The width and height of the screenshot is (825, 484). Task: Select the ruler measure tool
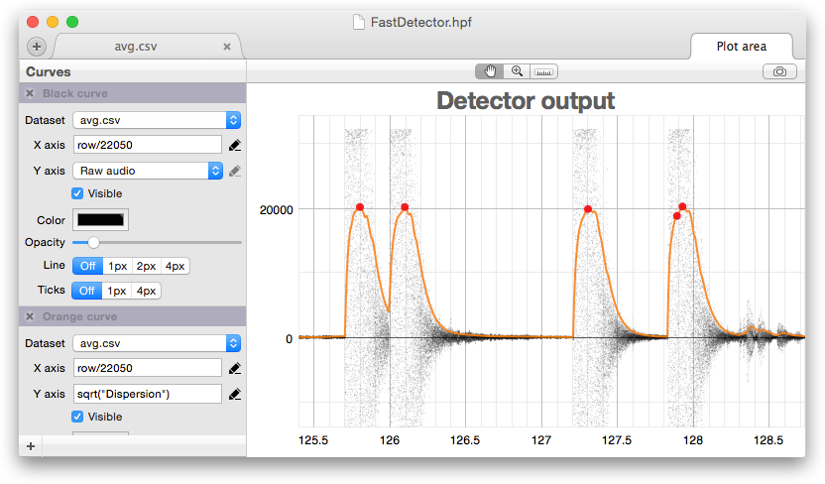tap(544, 71)
